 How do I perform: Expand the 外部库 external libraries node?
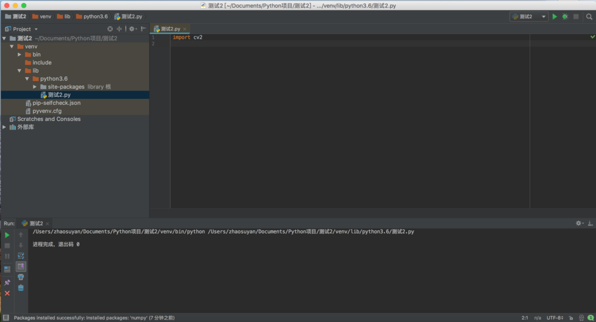click(x=4, y=127)
